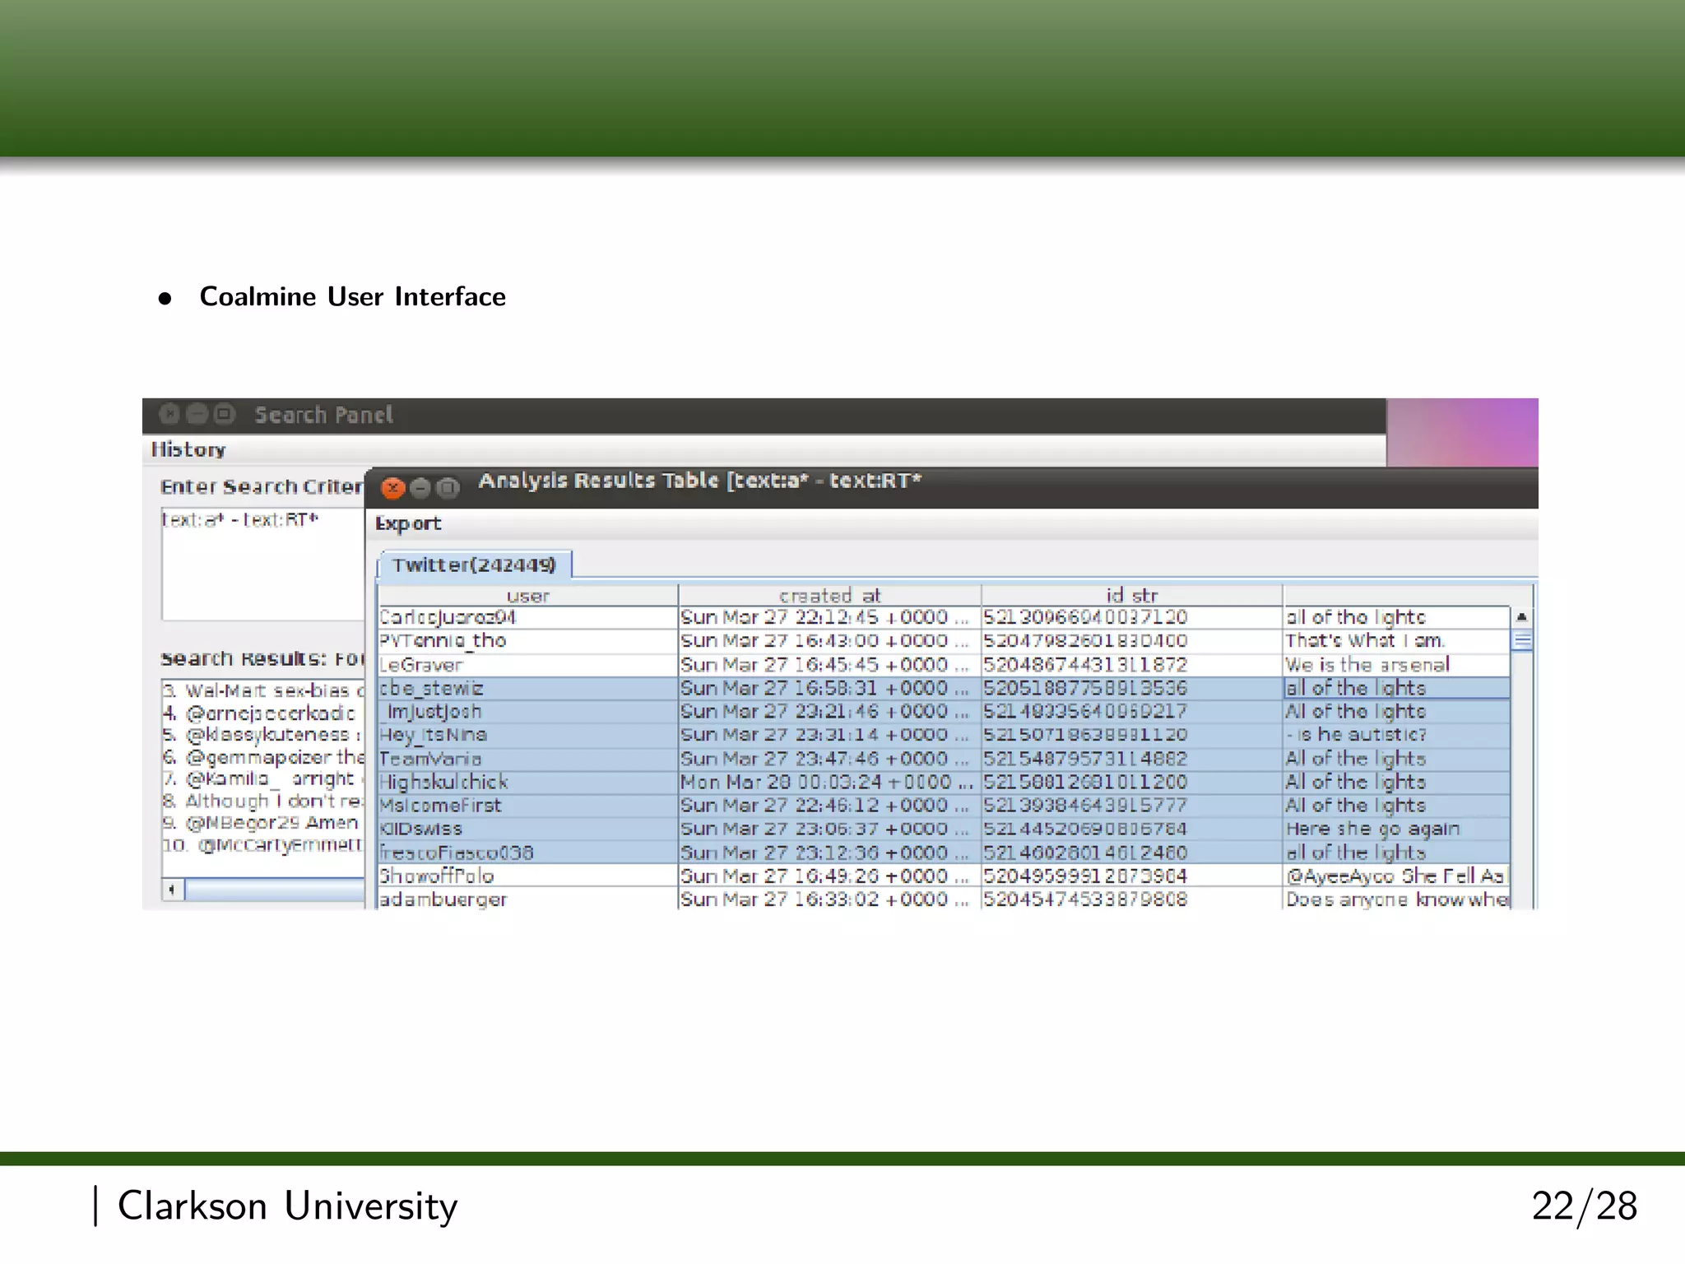Minimize the Analysis Results Table window
1685x1264 pixels.
tap(420, 488)
